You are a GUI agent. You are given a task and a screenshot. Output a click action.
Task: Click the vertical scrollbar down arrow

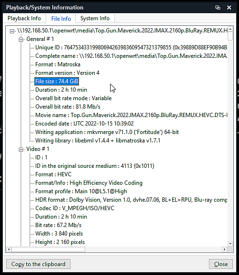[231, 244]
